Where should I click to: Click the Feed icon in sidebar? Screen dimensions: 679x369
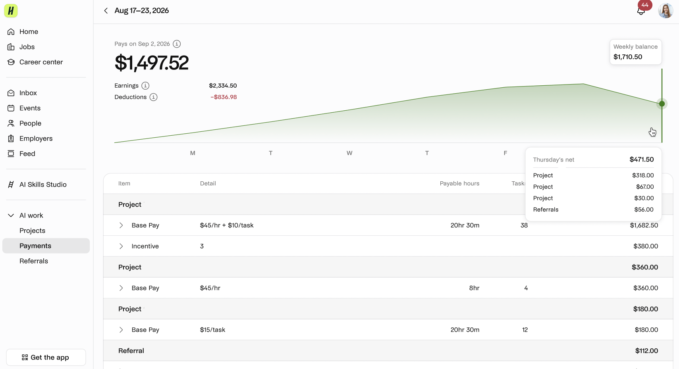[x=11, y=154]
